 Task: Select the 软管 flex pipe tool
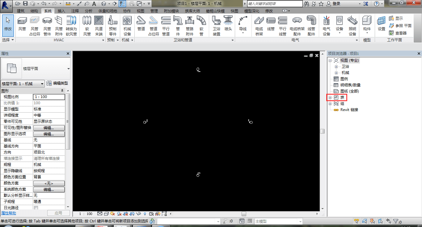pos(201,26)
